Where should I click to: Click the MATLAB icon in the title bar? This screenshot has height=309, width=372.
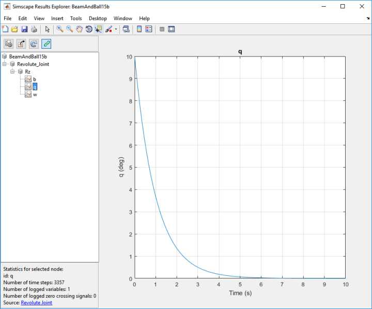tap(7, 6)
